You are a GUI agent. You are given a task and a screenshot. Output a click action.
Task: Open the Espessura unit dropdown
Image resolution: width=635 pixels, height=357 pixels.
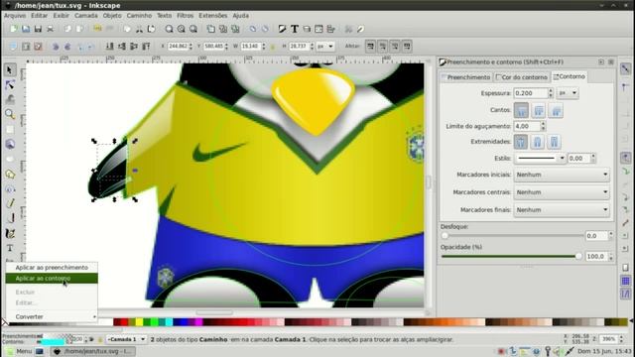(x=568, y=93)
